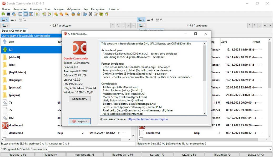Click the Refresh toolbar icon

3,14
